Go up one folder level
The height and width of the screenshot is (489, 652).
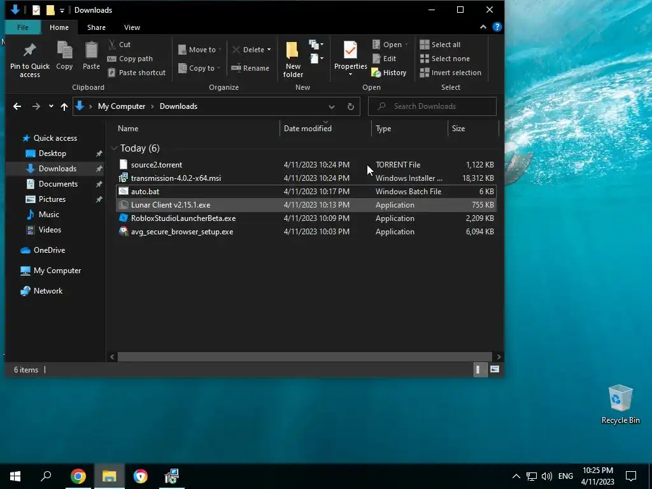pos(64,106)
